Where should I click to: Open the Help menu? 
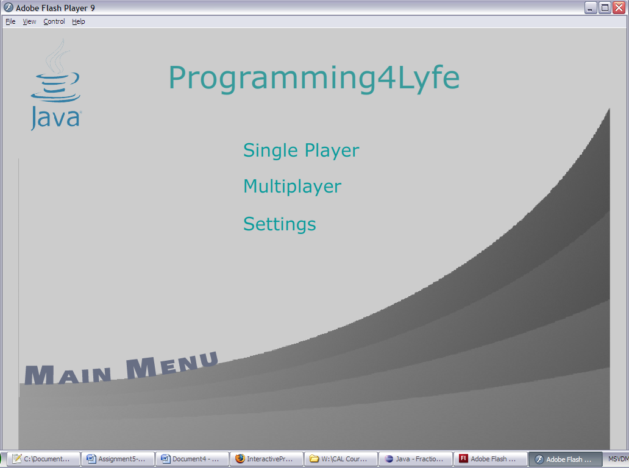coord(79,22)
